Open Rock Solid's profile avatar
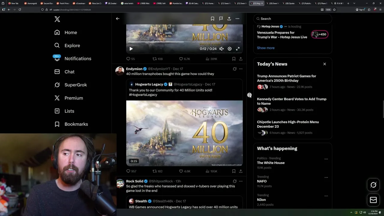The width and height of the screenshot is (384, 216). click(120, 183)
